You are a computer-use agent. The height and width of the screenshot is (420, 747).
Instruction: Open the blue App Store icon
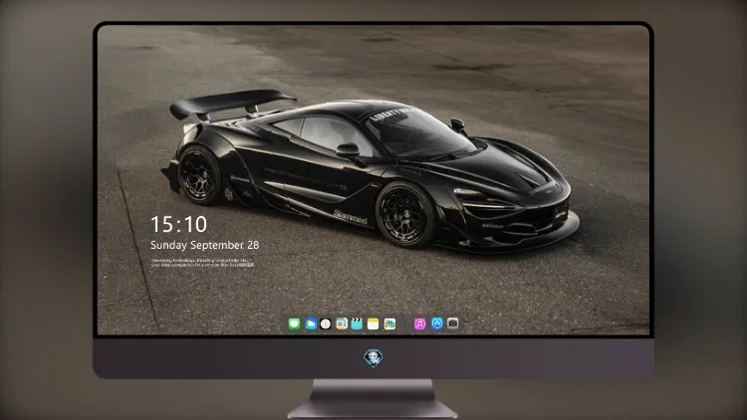tap(437, 323)
